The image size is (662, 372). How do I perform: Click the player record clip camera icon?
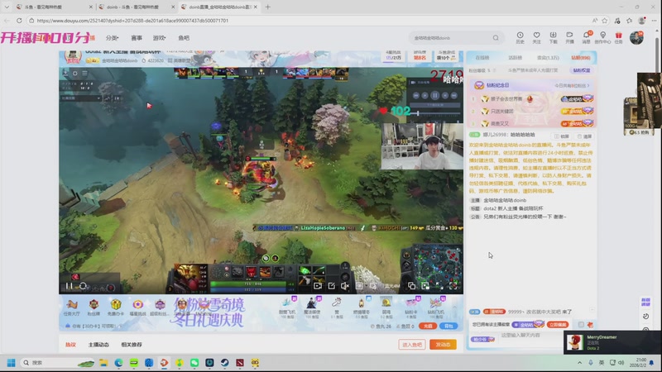(318, 286)
